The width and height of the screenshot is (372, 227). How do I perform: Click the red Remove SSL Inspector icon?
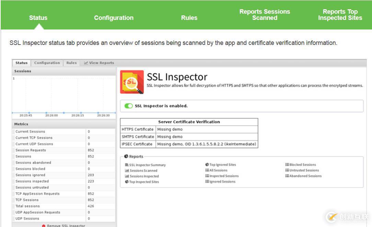[44, 226]
